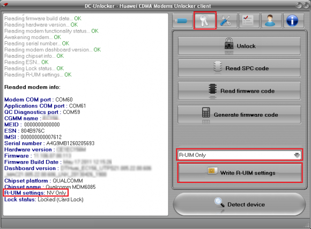Viewport: 311px width, 229px height.
Task: Click the rocket icon in title bar
Action: 4,5
